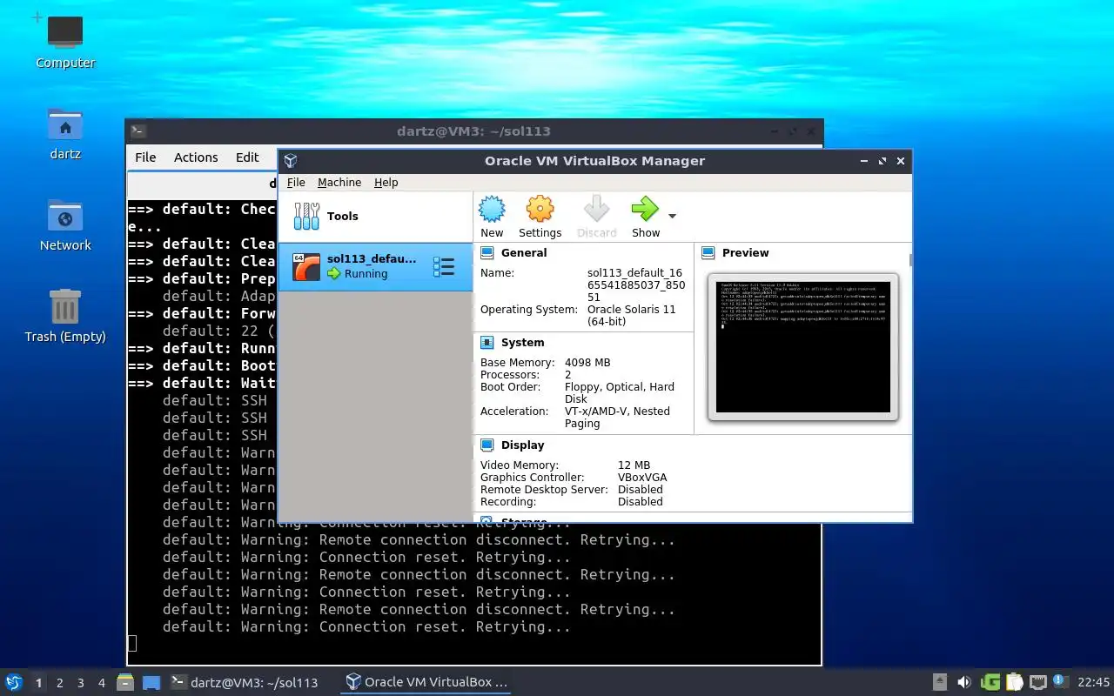
Task: Click the General section icon
Action: (487, 253)
